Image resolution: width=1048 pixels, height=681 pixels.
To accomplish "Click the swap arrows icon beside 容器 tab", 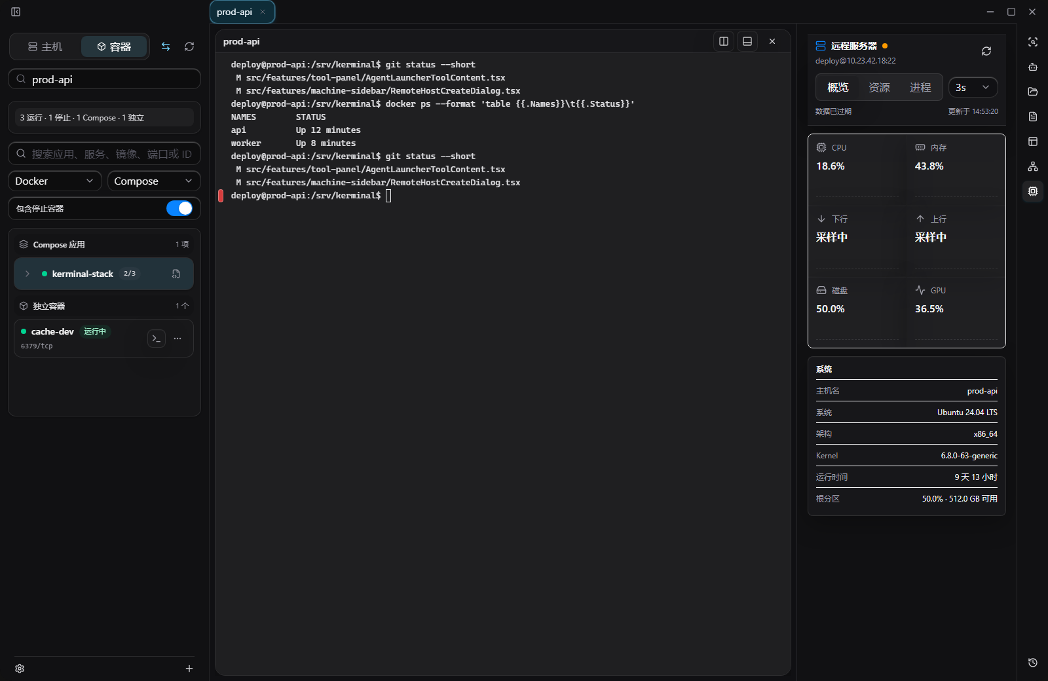I will click(166, 46).
